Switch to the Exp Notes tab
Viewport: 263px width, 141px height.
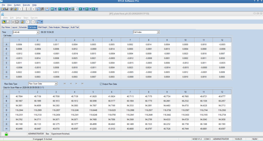[x=6, y=27]
